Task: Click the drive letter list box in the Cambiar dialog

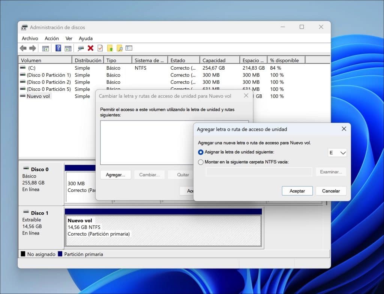Action: click(x=147, y=143)
